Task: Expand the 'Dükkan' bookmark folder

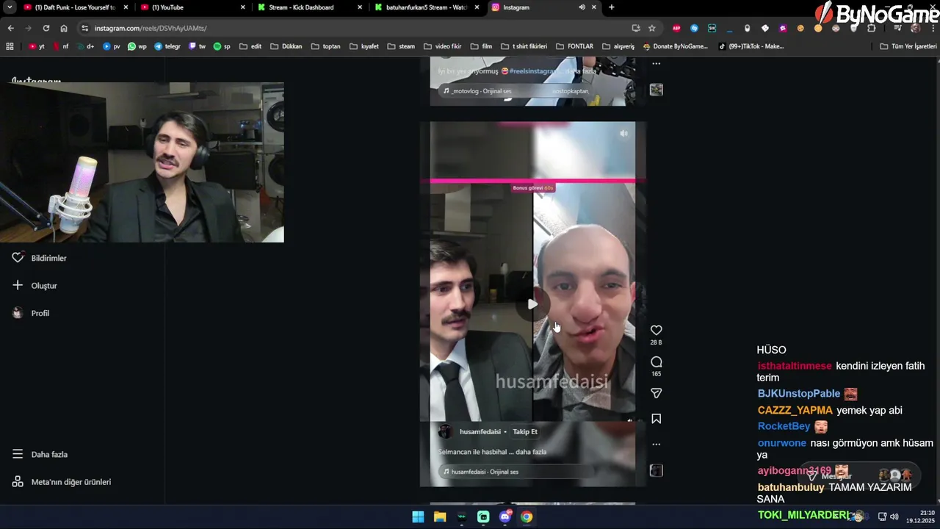Action: pos(286,46)
